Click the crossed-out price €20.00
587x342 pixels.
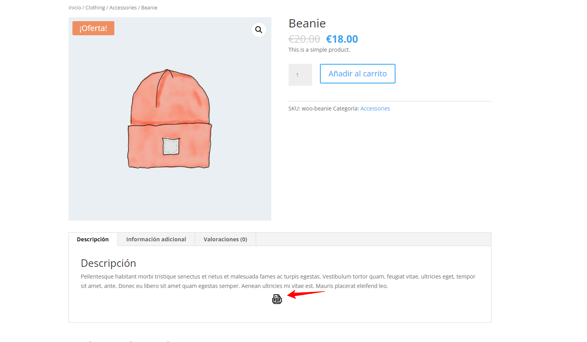304,39
